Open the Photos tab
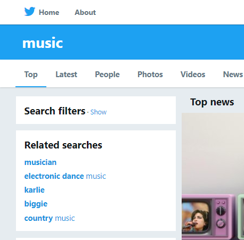Image resolution: width=244 pixels, height=240 pixels. [x=150, y=75]
